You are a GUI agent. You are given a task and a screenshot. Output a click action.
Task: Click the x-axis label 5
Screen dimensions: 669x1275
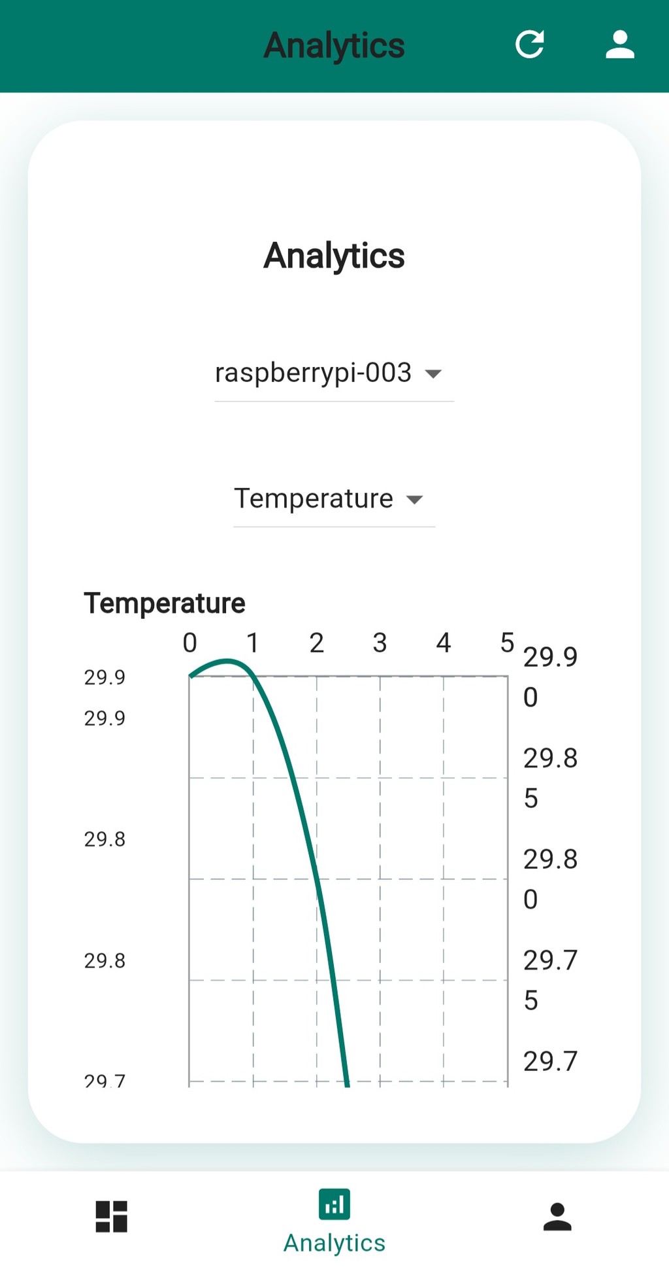(508, 643)
